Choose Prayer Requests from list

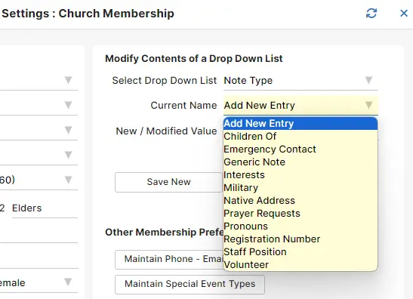[301, 214]
